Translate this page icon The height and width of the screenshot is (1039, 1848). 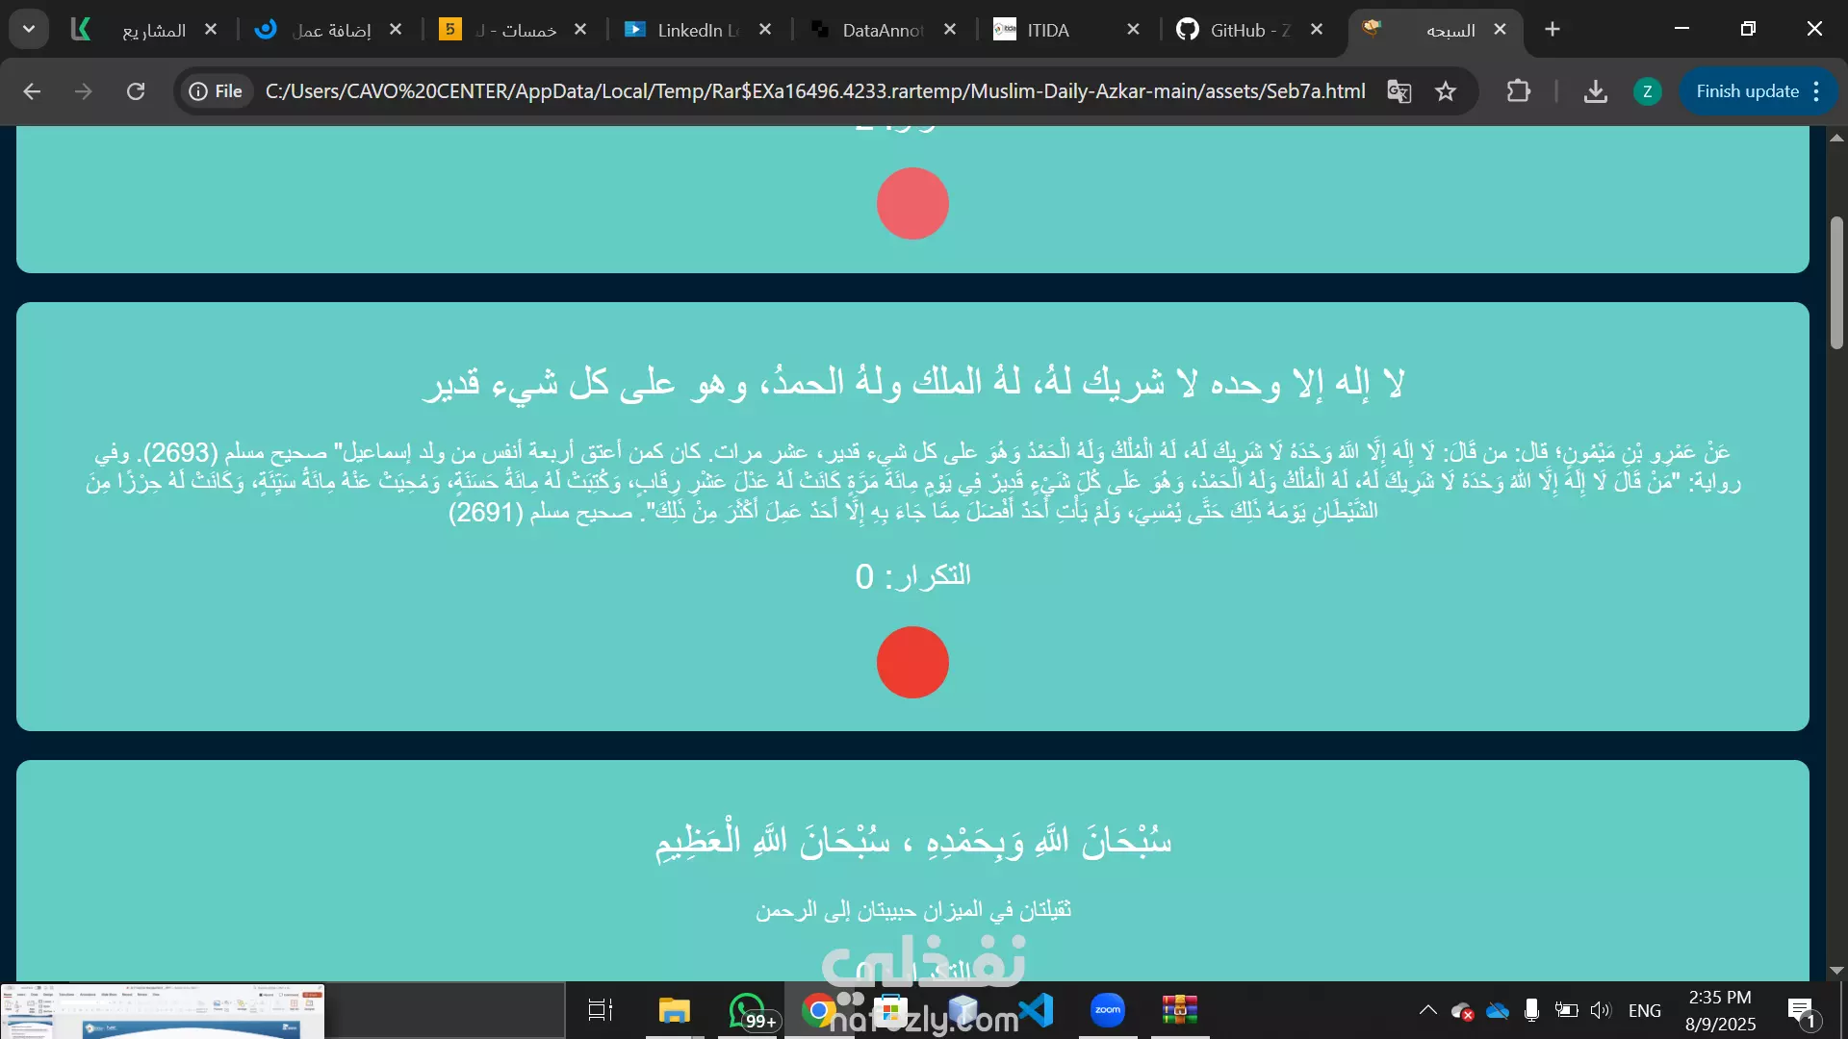coord(1399,91)
